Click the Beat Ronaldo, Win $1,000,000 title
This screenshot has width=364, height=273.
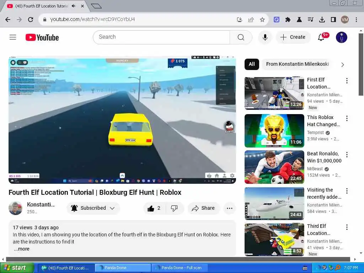coord(324,157)
